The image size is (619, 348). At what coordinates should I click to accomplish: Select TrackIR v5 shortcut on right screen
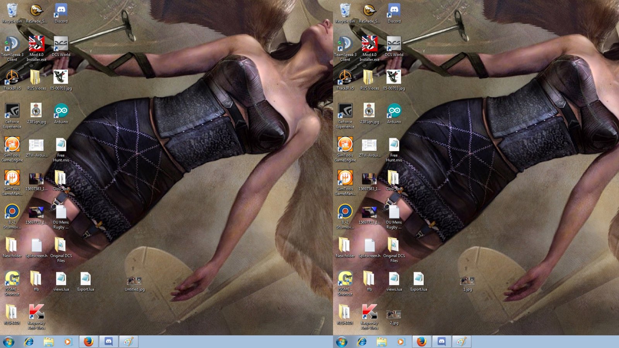(x=345, y=80)
